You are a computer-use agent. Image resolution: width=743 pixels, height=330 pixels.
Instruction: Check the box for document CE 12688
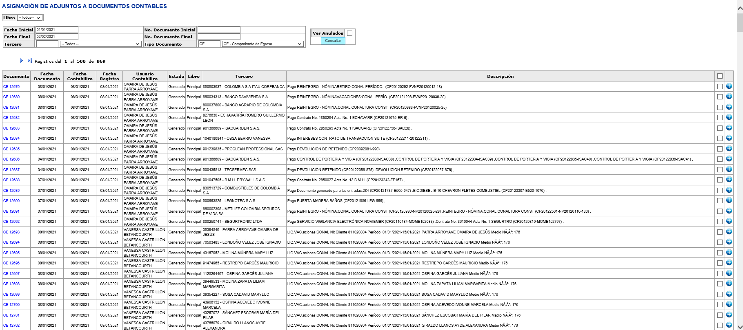click(x=720, y=180)
